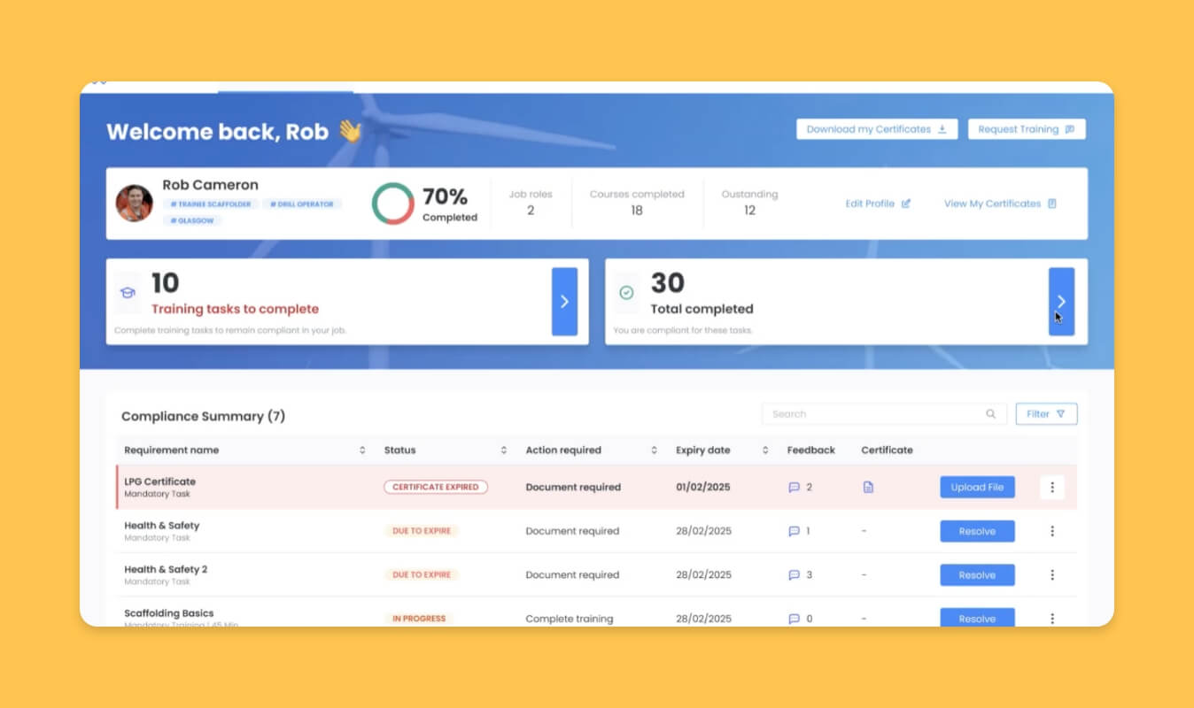The width and height of the screenshot is (1194, 708).
Task: Click Download my Certificates button
Action: 876,129
